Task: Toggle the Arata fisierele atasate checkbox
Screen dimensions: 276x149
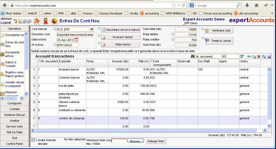Action: click(x=33, y=140)
